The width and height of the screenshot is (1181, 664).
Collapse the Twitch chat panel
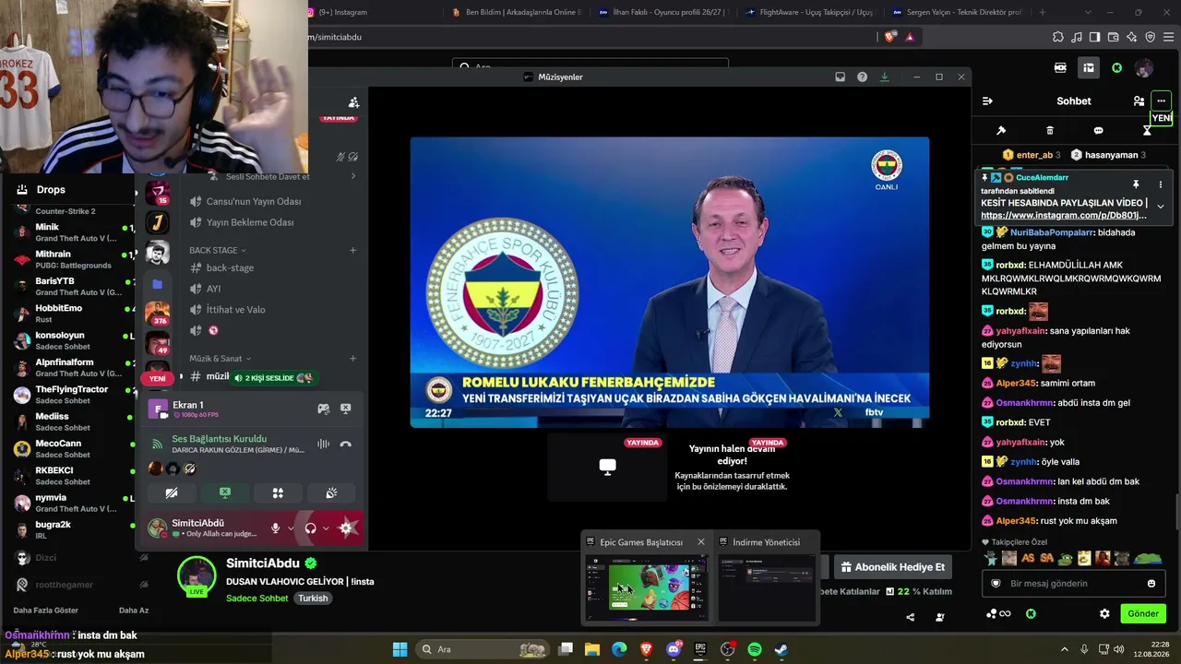(987, 101)
